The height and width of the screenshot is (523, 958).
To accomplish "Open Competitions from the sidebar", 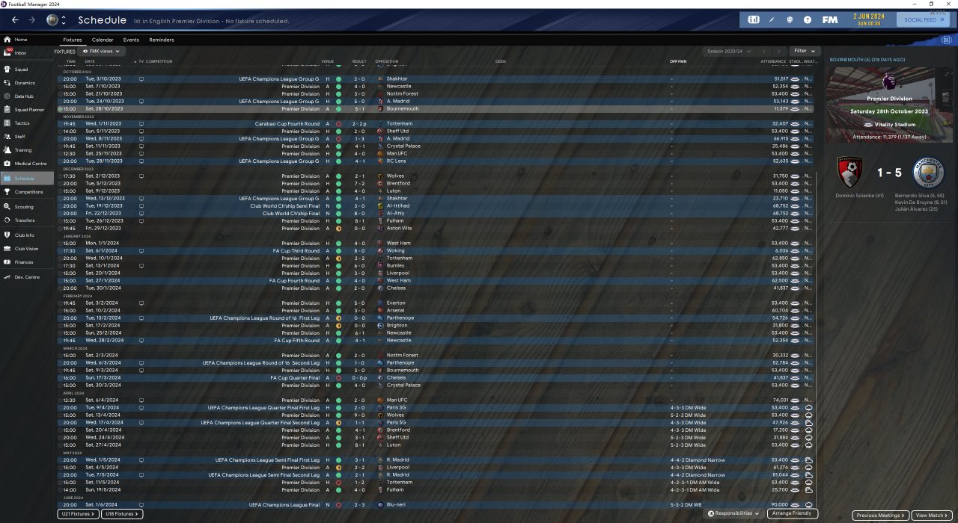I will coord(27,192).
